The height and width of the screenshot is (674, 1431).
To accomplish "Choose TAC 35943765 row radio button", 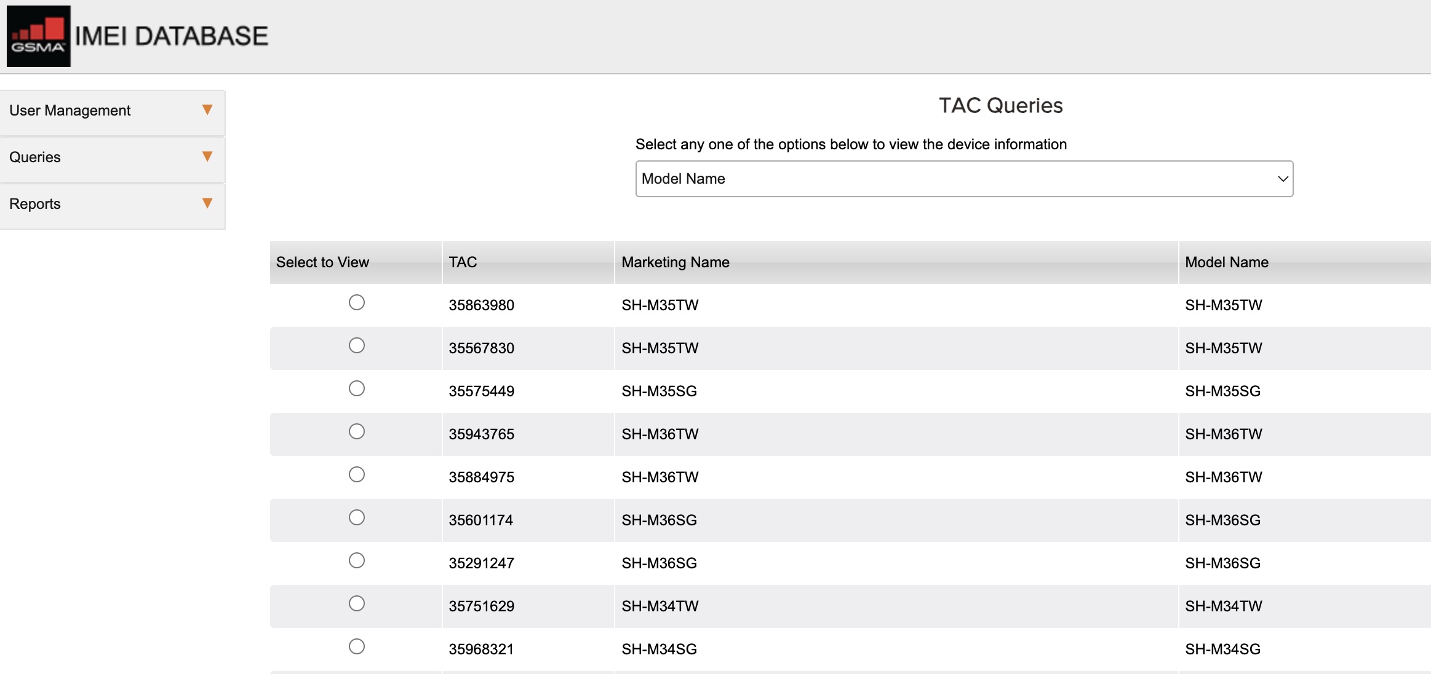I will tap(357, 431).
